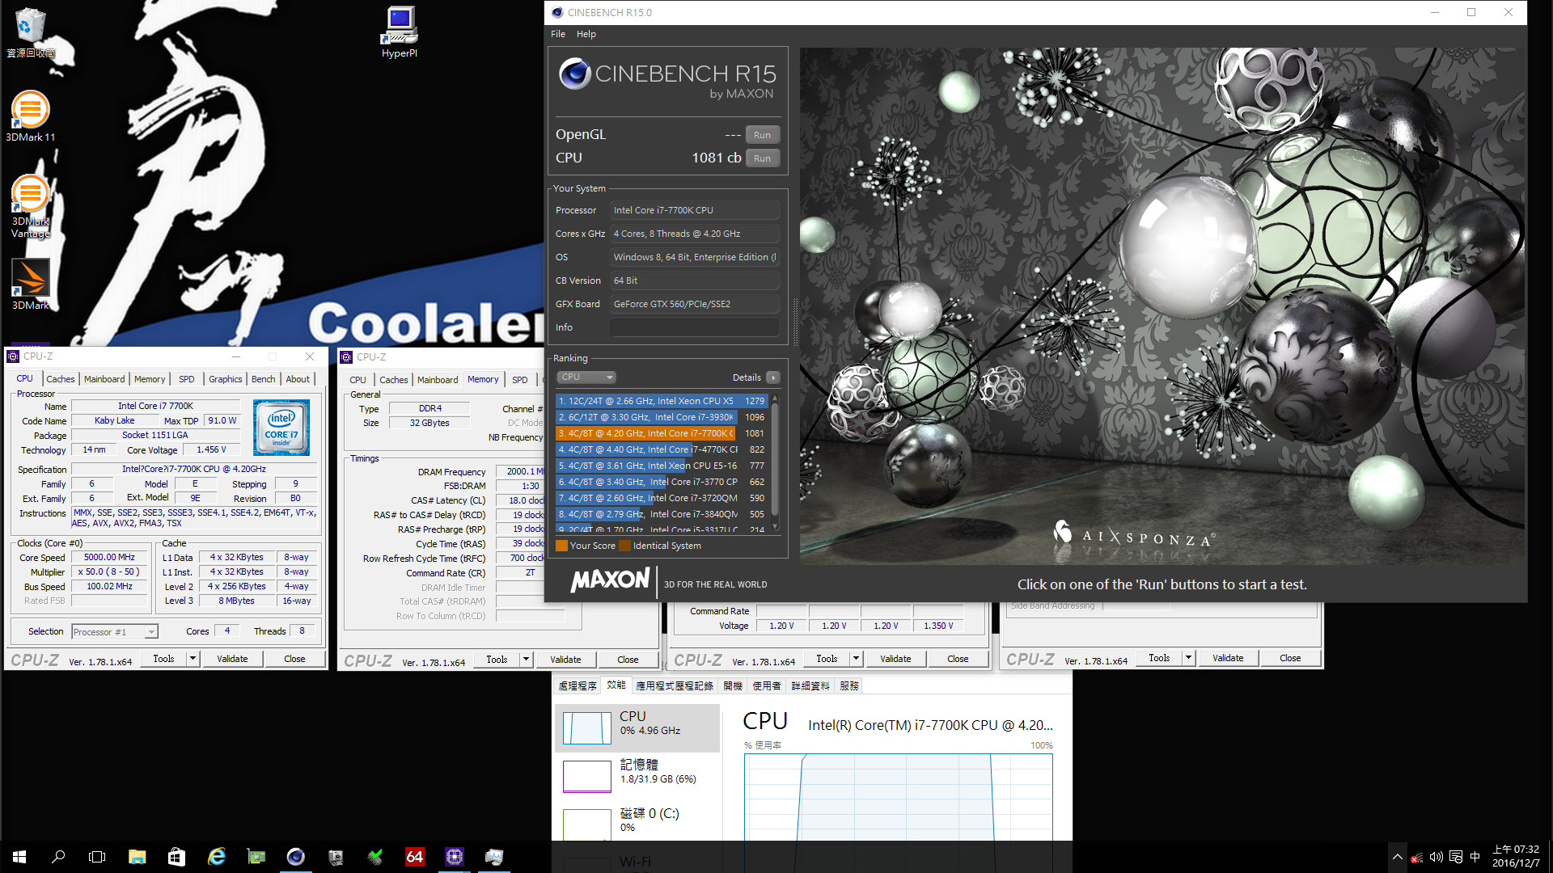Image resolution: width=1553 pixels, height=873 pixels.
Task: Expand Tools dropdown arrow in first CPU-Z window
Action: 193,659
